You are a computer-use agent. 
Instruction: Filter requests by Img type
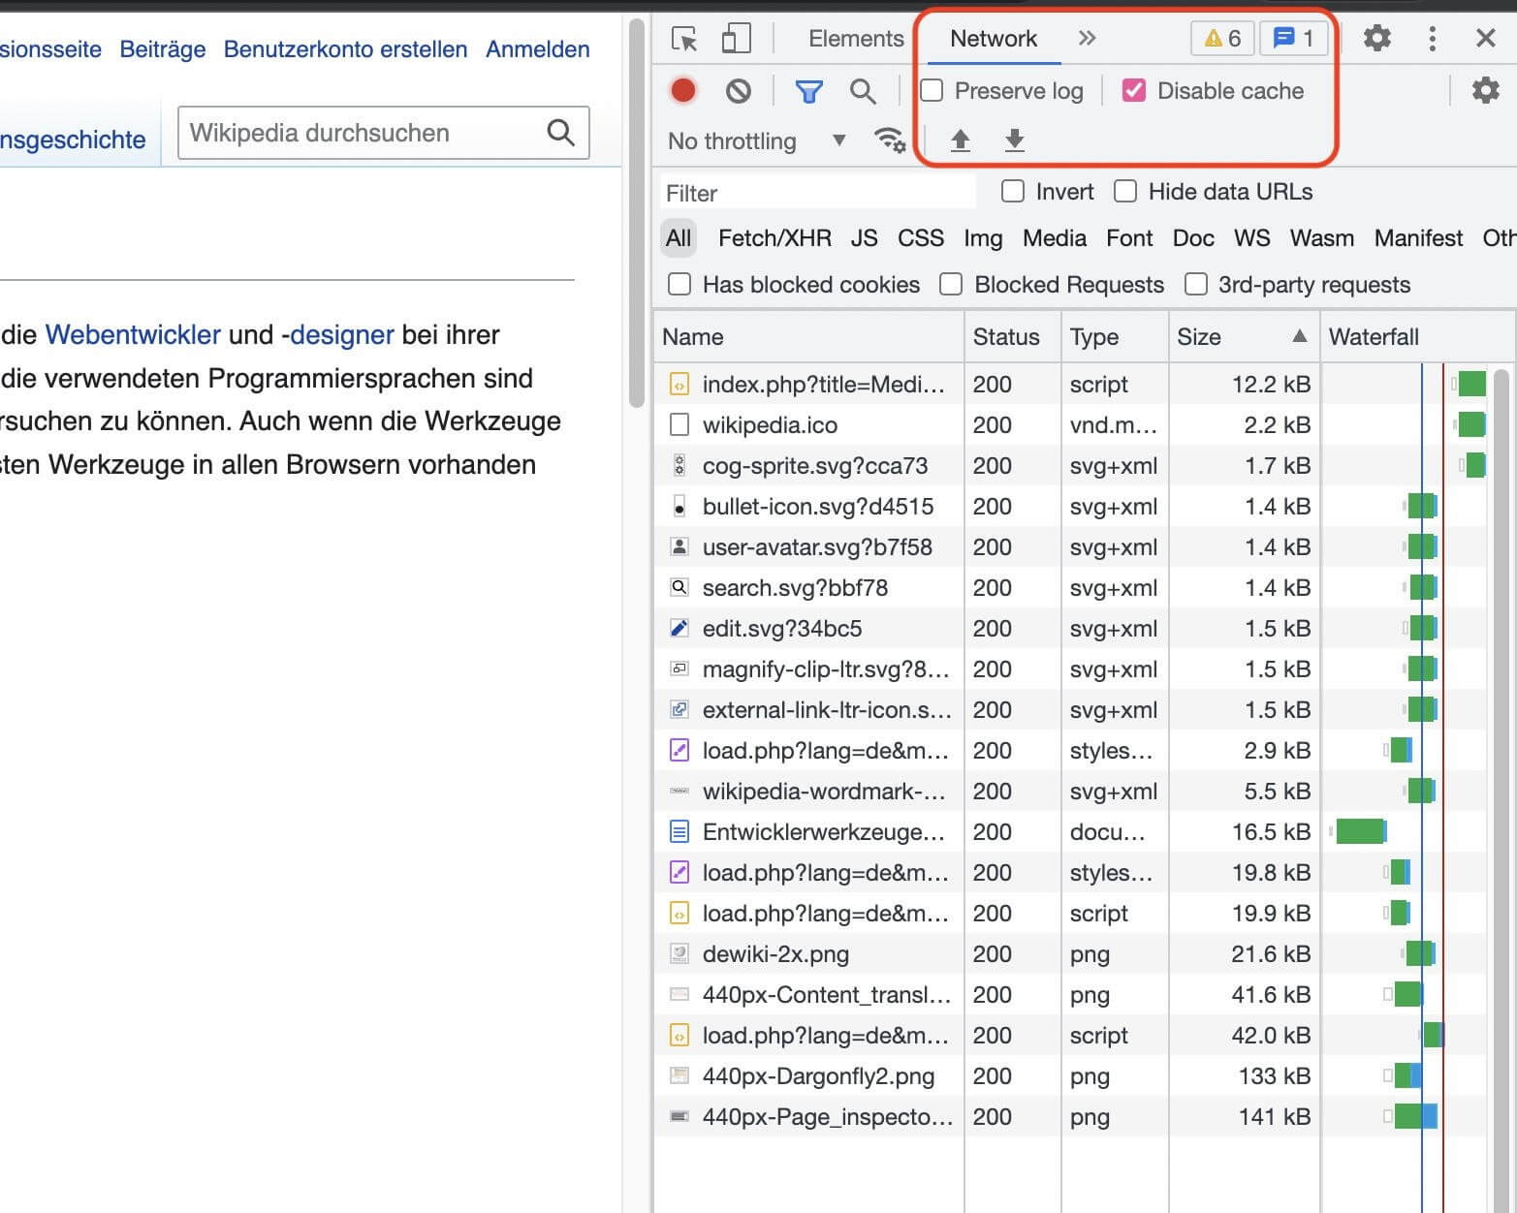pos(983,238)
